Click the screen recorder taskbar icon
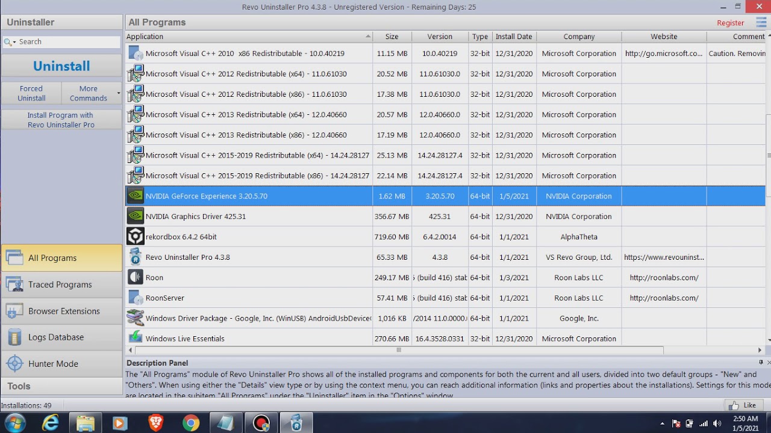 coord(261,423)
